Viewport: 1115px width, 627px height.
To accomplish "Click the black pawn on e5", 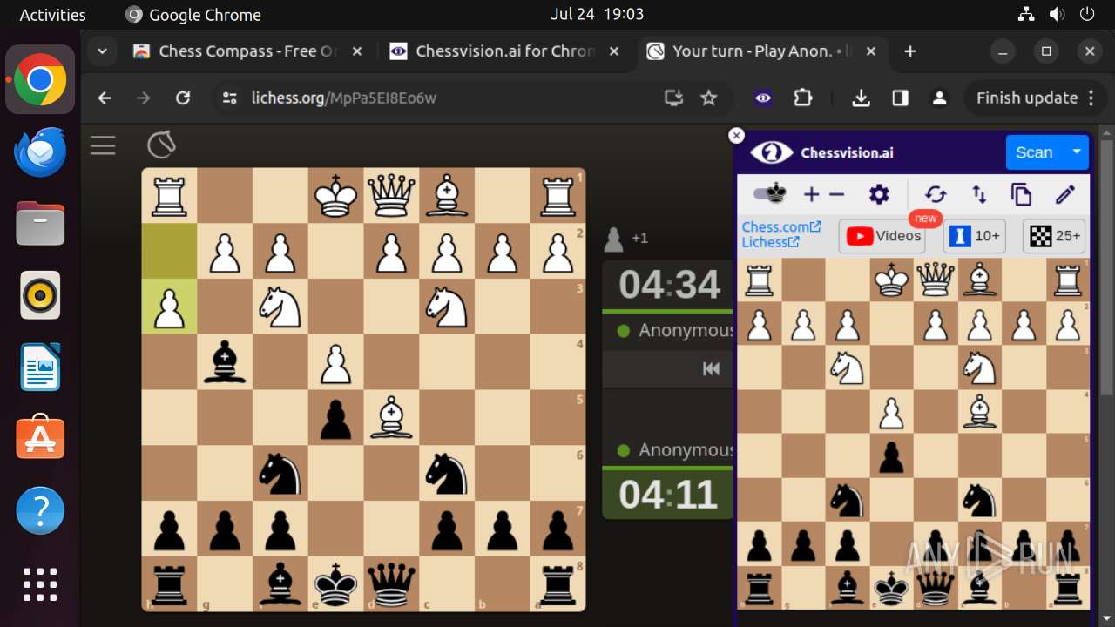I will coord(336,418).
